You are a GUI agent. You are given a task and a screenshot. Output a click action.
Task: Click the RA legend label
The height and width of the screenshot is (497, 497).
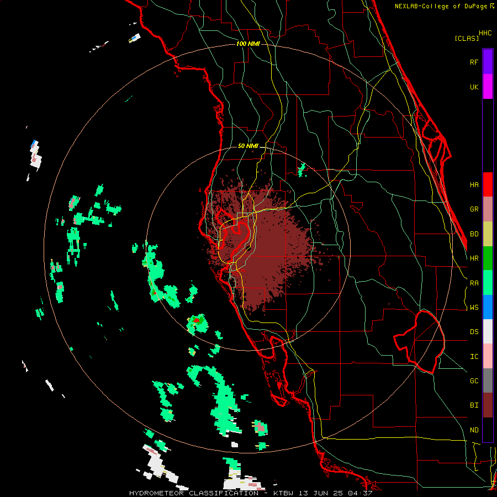coord(474,283)
